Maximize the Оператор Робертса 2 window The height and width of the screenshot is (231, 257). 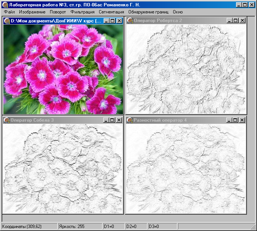click(236, 21)
